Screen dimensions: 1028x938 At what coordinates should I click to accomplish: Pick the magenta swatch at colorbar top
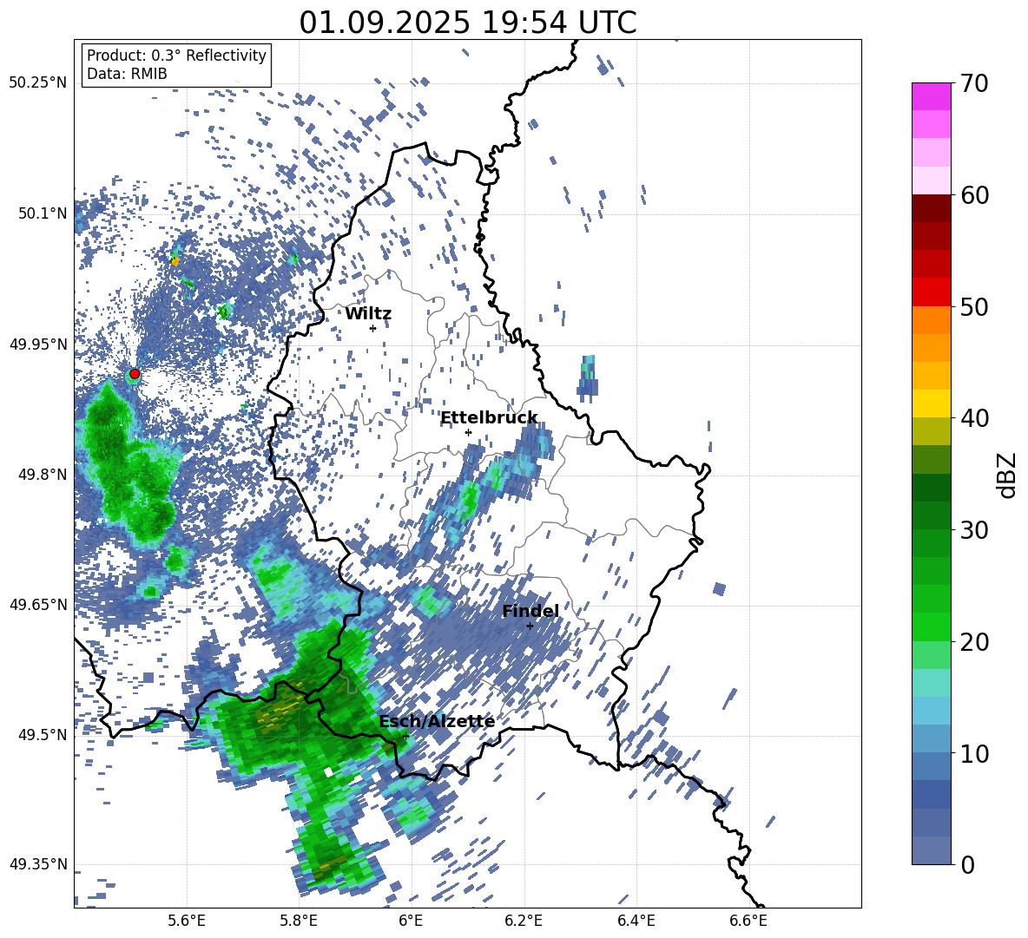(x=931, y=96)
